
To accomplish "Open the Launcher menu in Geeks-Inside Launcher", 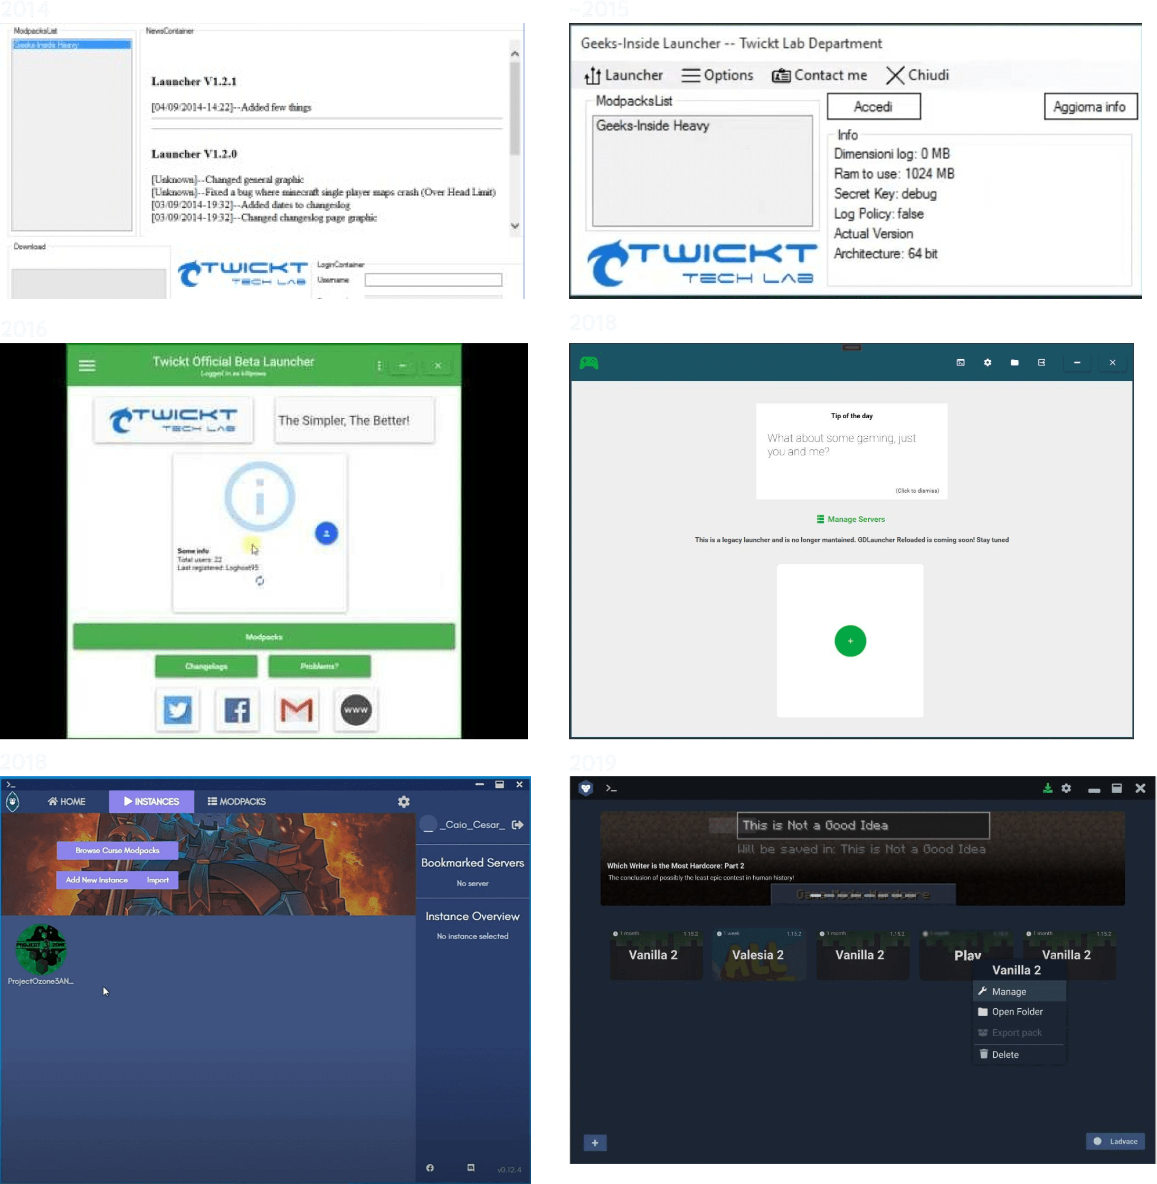I will [x=623, y=75].
